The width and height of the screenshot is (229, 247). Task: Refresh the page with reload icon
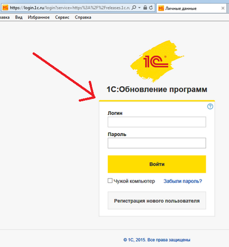(151, 7)
